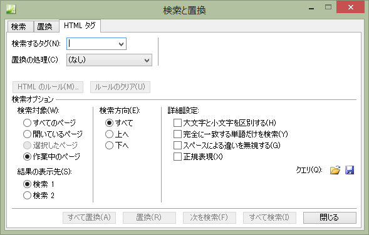The height and width of the screenshot is (235, 369).
Task: Click the HTML のルール(M)... button
Action: (48, 87)
